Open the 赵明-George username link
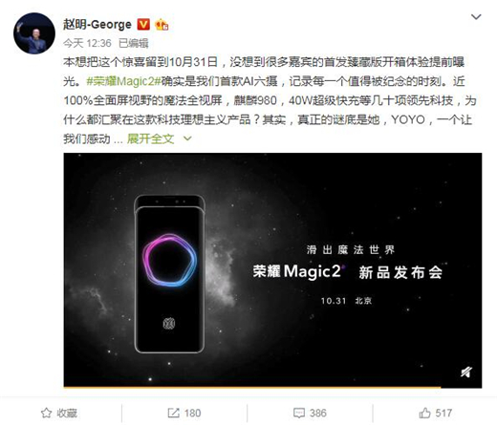The height and width of the screenshot is (425, 497). [97, 24]
